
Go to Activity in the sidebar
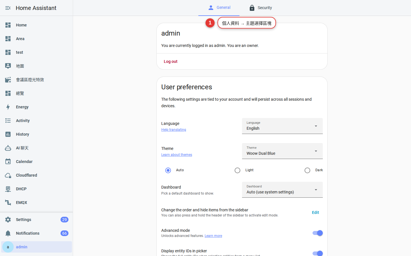pyautogui.click(x=37, y=121)
